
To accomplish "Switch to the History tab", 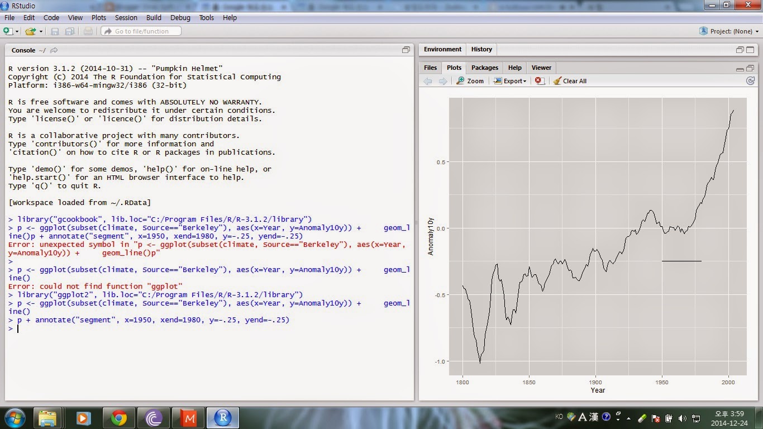I will point(481,49).
